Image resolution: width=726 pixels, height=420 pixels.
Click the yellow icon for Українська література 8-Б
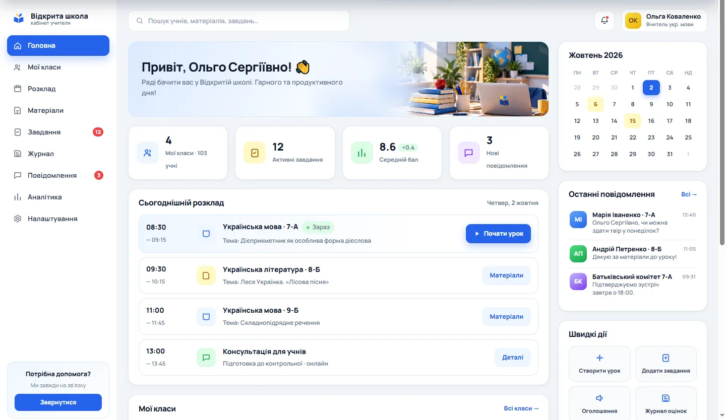click(x=206, y=275)
